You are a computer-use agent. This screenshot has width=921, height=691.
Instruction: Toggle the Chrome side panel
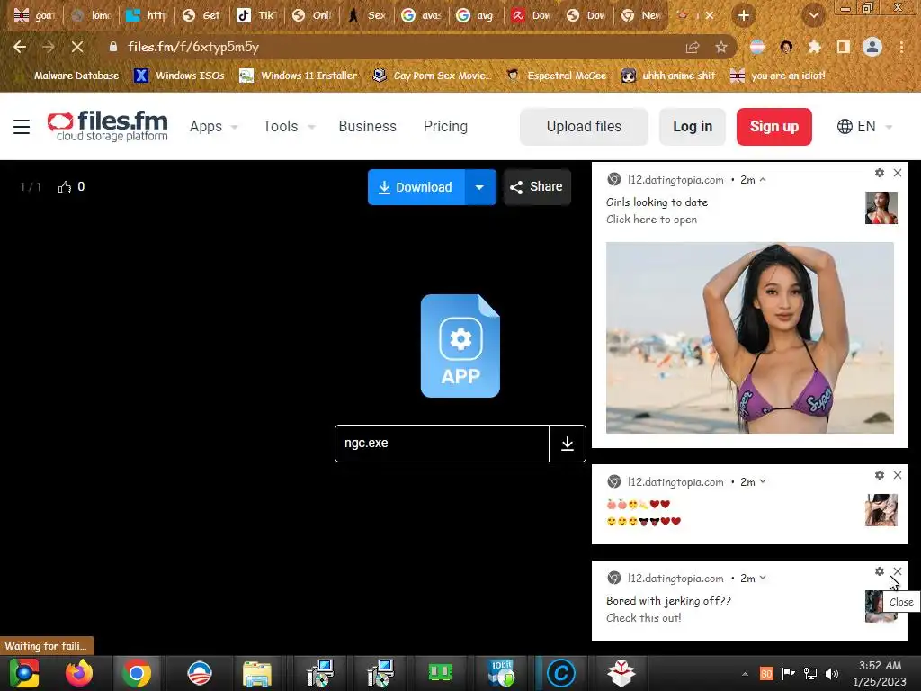[x=844, y=47]
